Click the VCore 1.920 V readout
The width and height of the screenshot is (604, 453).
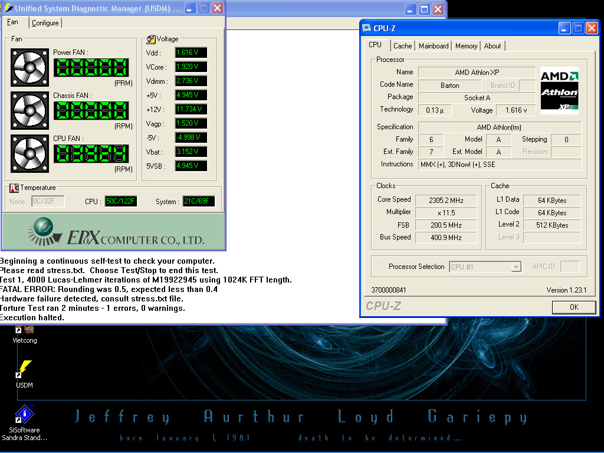(x=191, y=67)
